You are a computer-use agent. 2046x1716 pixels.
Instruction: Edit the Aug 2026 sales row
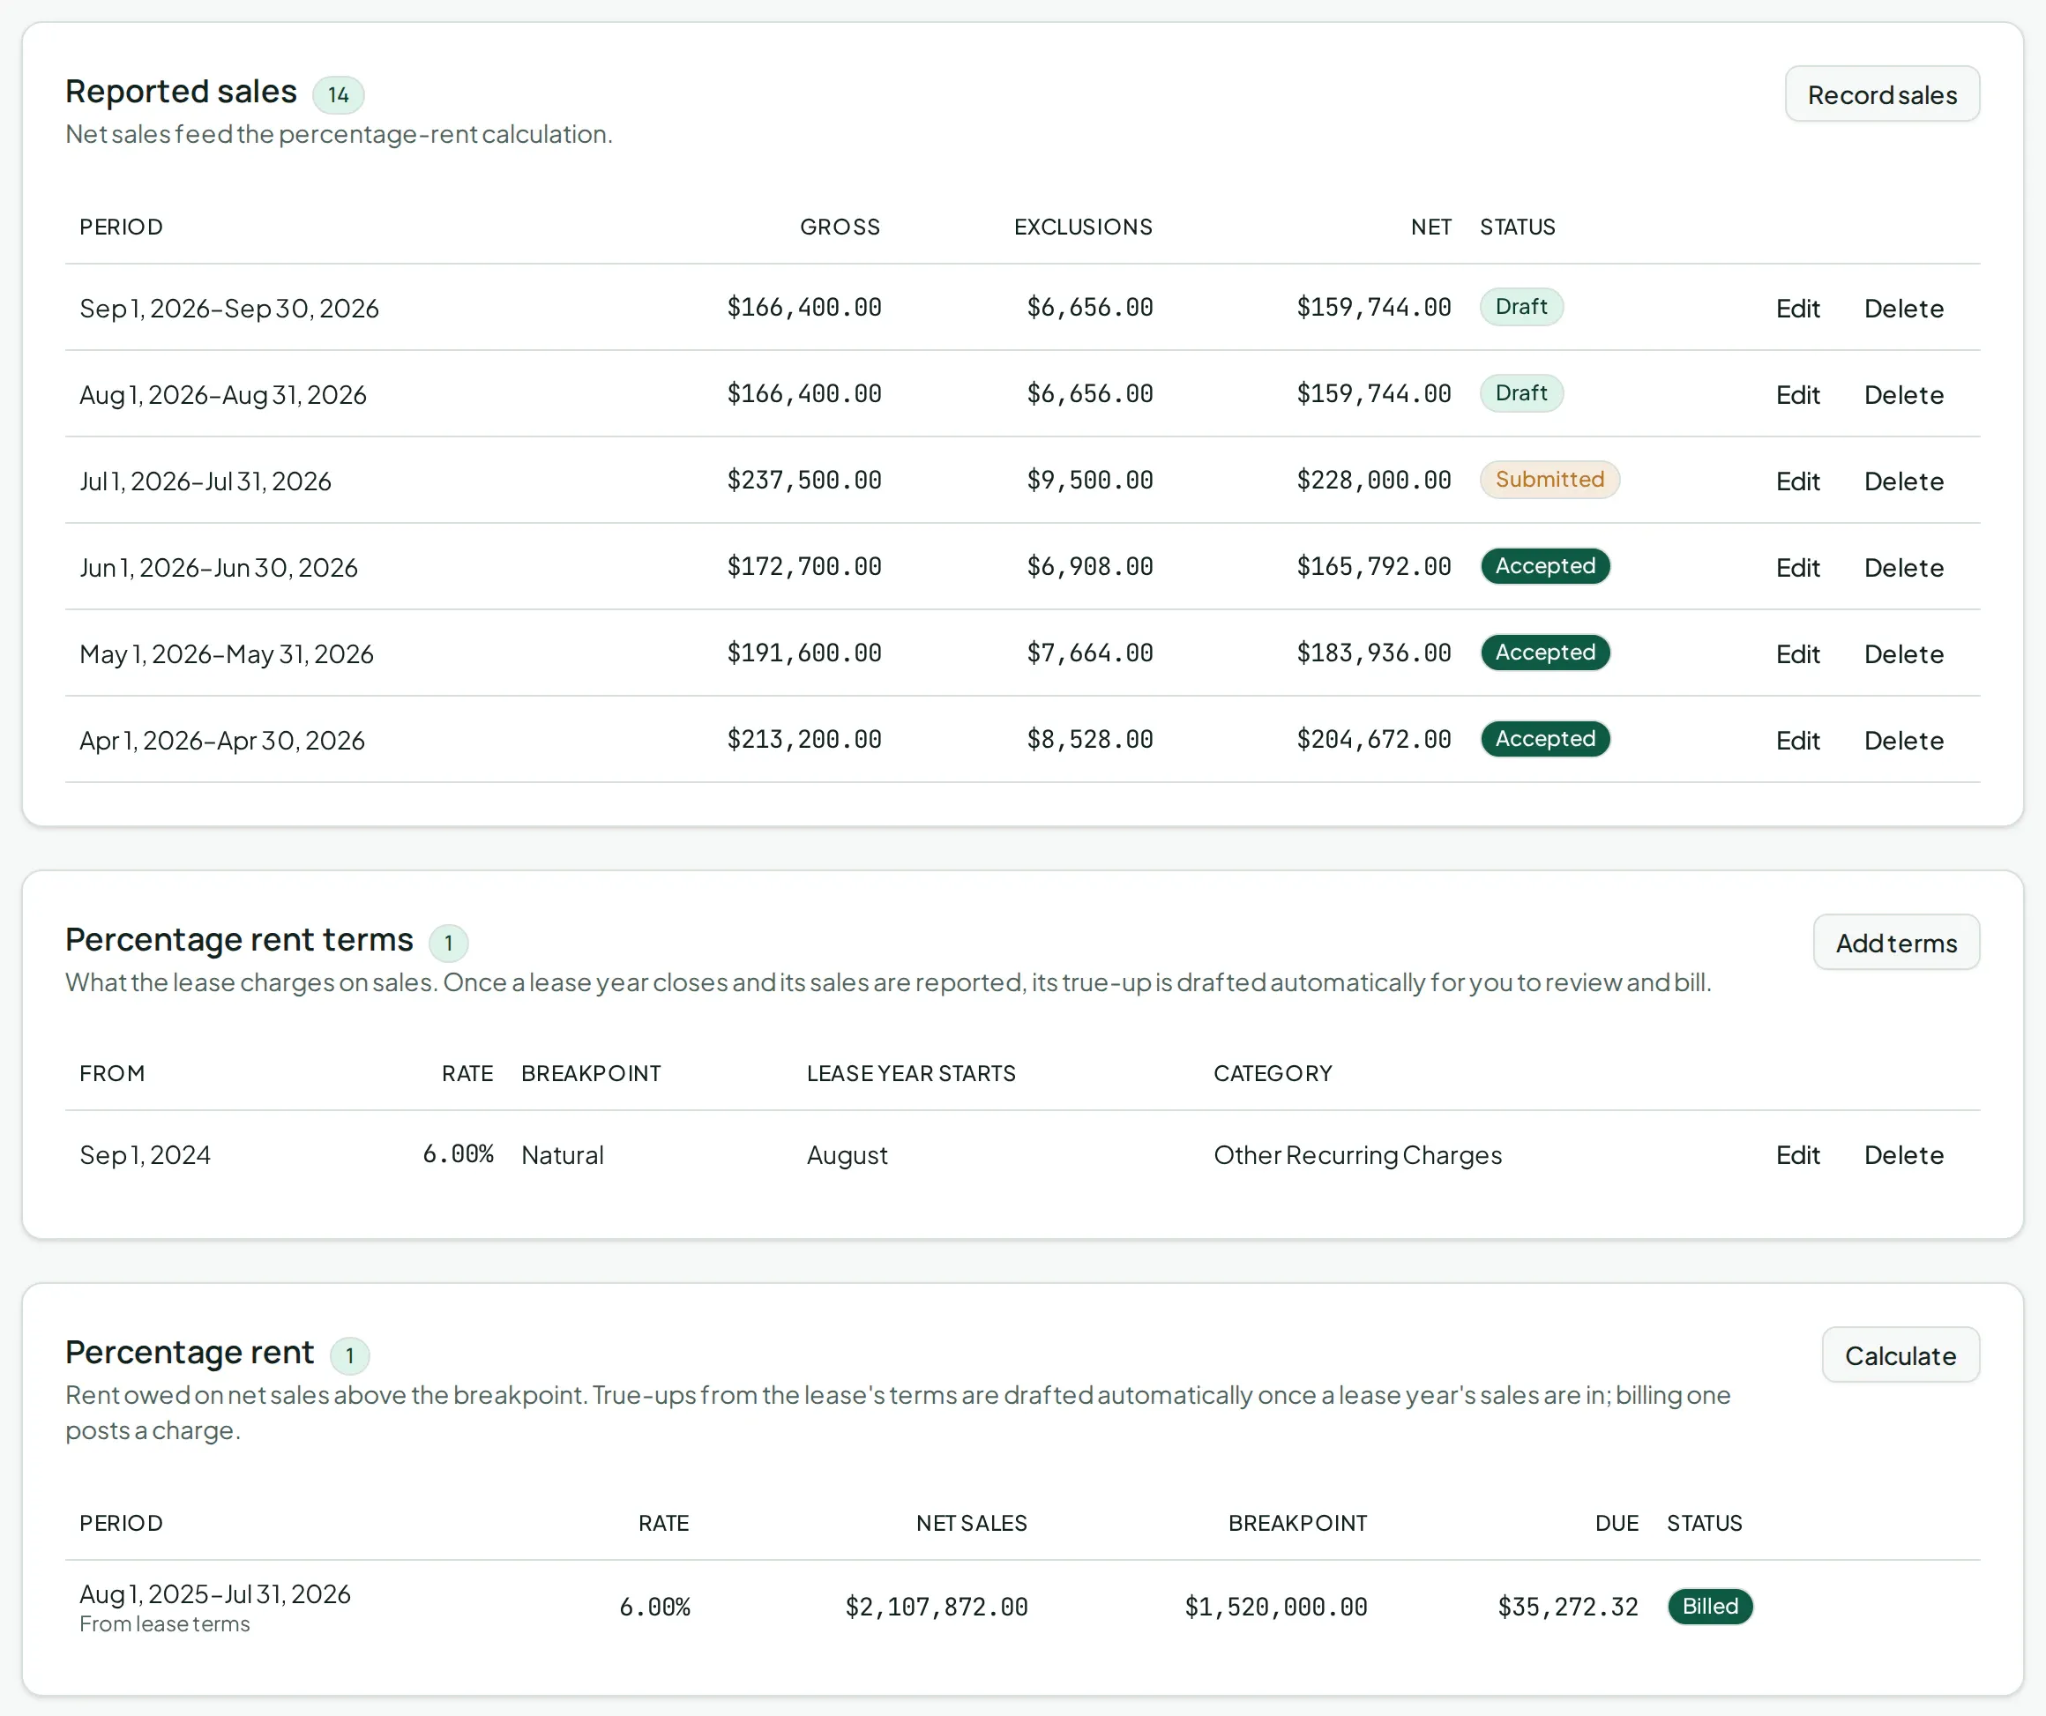coord(1797,395)
